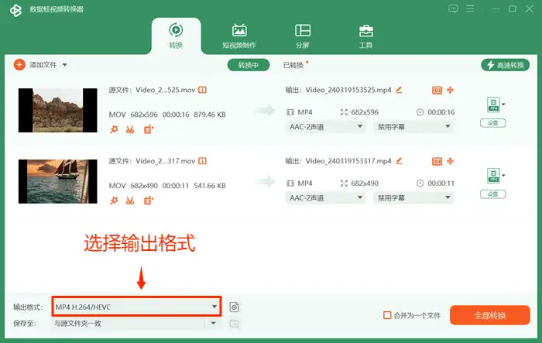
Task: Click the source file name Video_2...525.mov
Action: (165, 90)
